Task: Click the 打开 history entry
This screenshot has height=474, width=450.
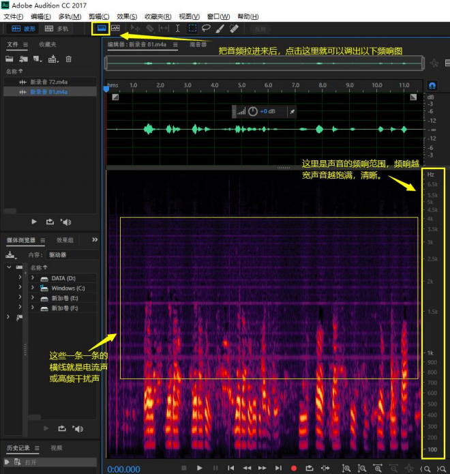Action: pyautogui.click(x=50, y=462)
